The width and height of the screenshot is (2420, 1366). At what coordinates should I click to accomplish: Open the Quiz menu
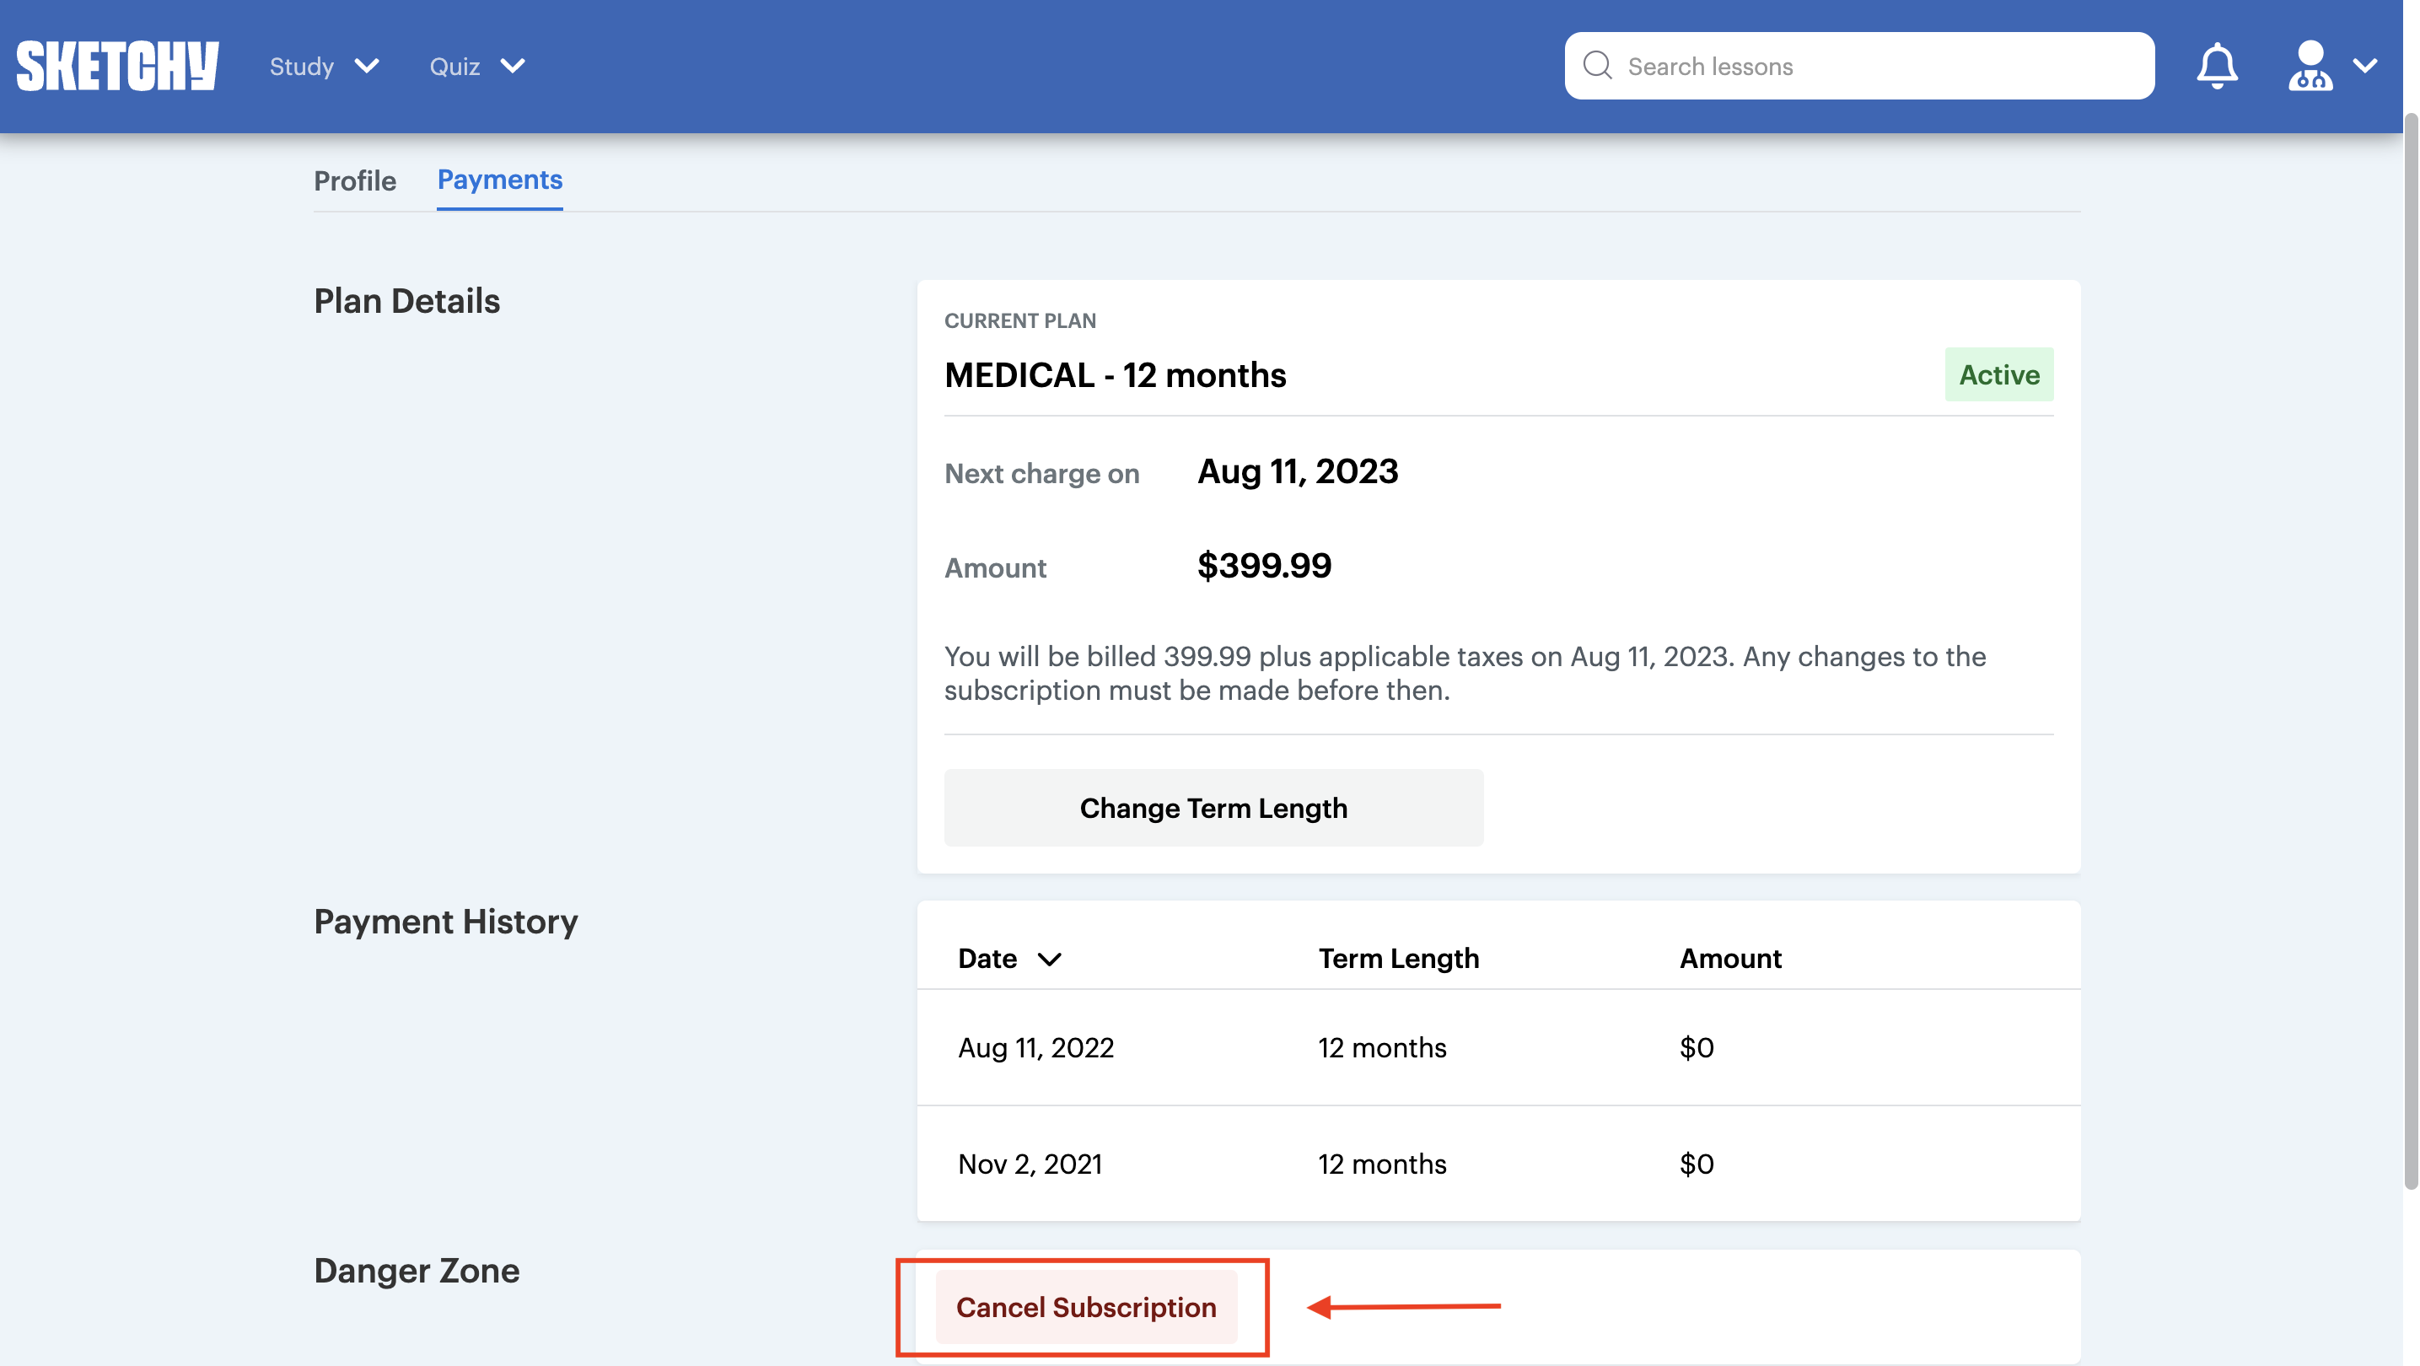[x=454, y=66]
